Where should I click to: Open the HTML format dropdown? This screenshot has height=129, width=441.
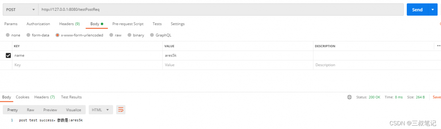(101, 110)
